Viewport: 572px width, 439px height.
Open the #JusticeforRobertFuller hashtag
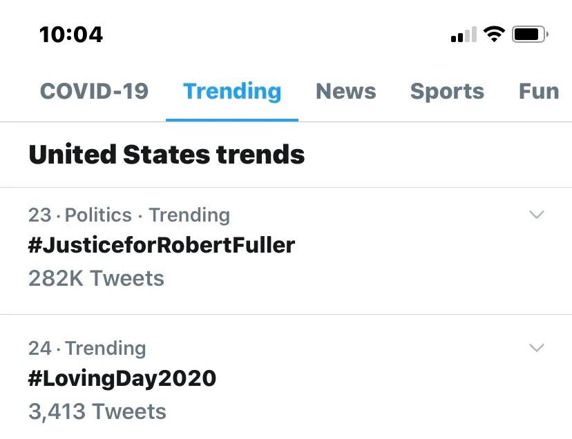pyautogui.click(x=162, y=245)
